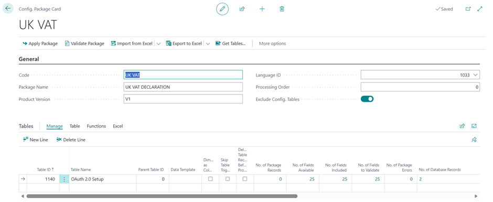Create new record with plus icon
493x202 pixels.
(x=262, y=9)
